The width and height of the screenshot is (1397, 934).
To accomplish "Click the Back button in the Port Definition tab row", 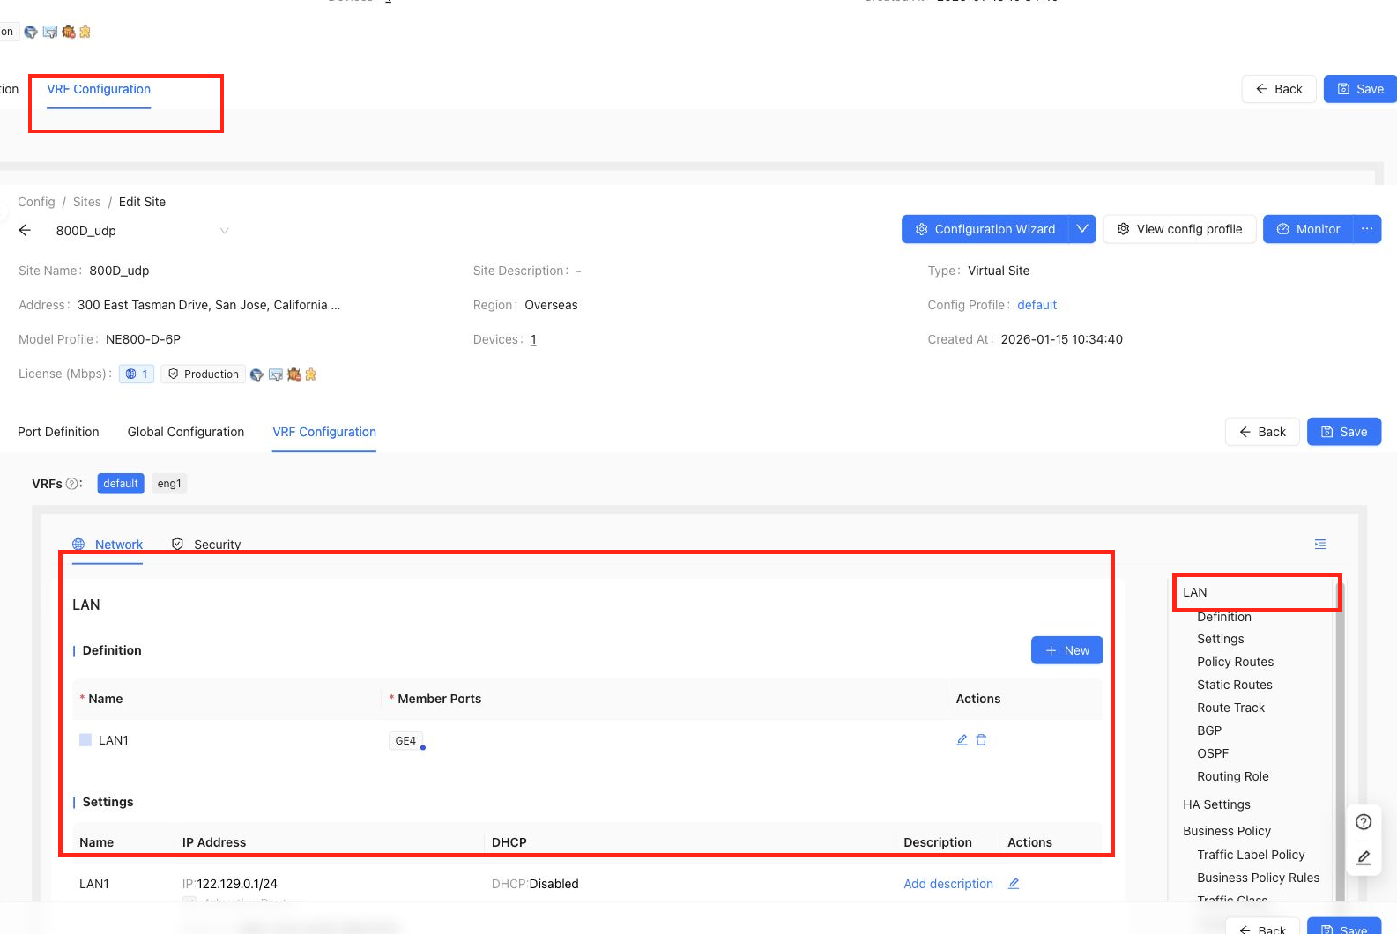I will point(1262,432).
